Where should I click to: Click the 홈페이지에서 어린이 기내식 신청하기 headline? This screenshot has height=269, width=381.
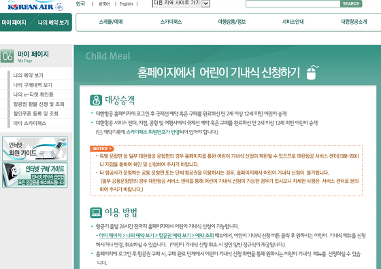coord(218,73)
